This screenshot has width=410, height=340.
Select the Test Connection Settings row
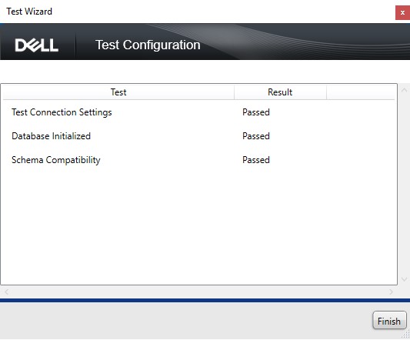click(x=198, y=112)
